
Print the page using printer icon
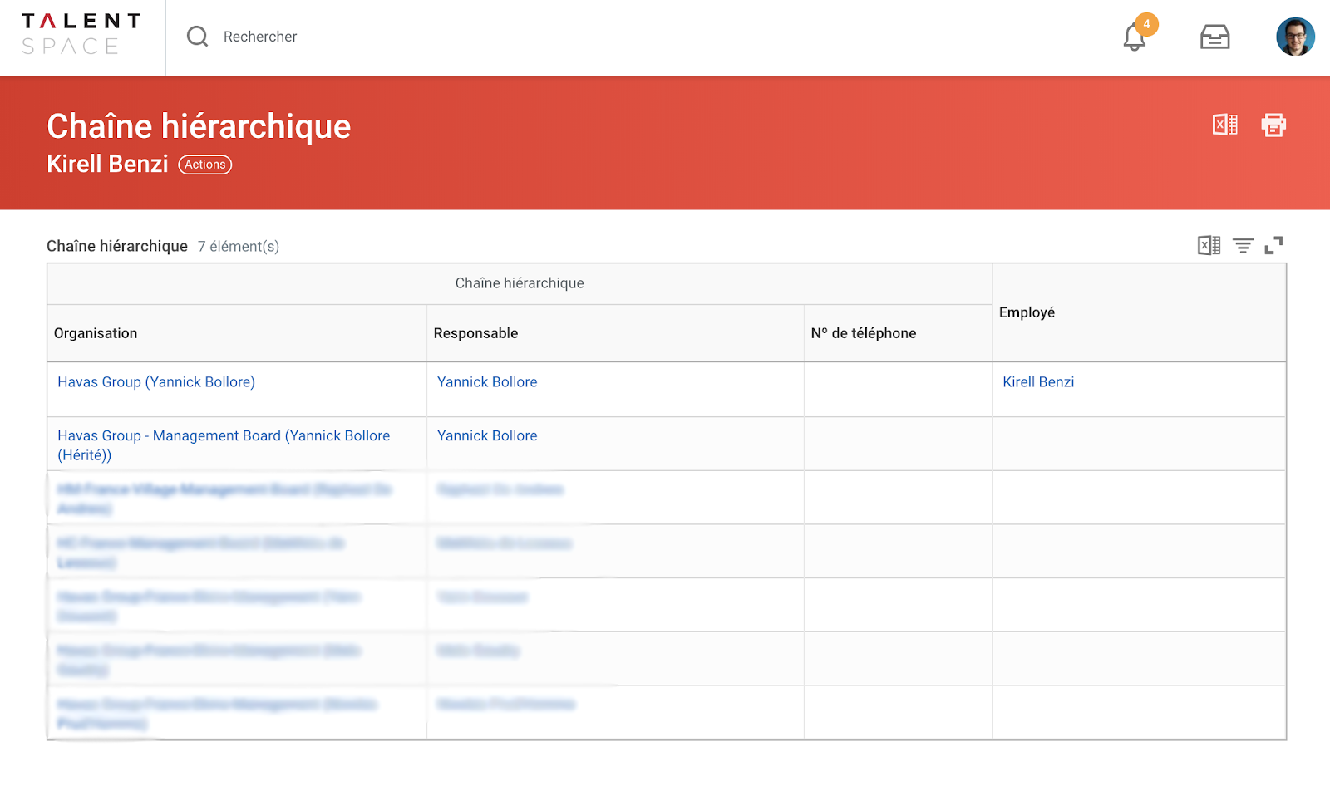click(1273, 125)
